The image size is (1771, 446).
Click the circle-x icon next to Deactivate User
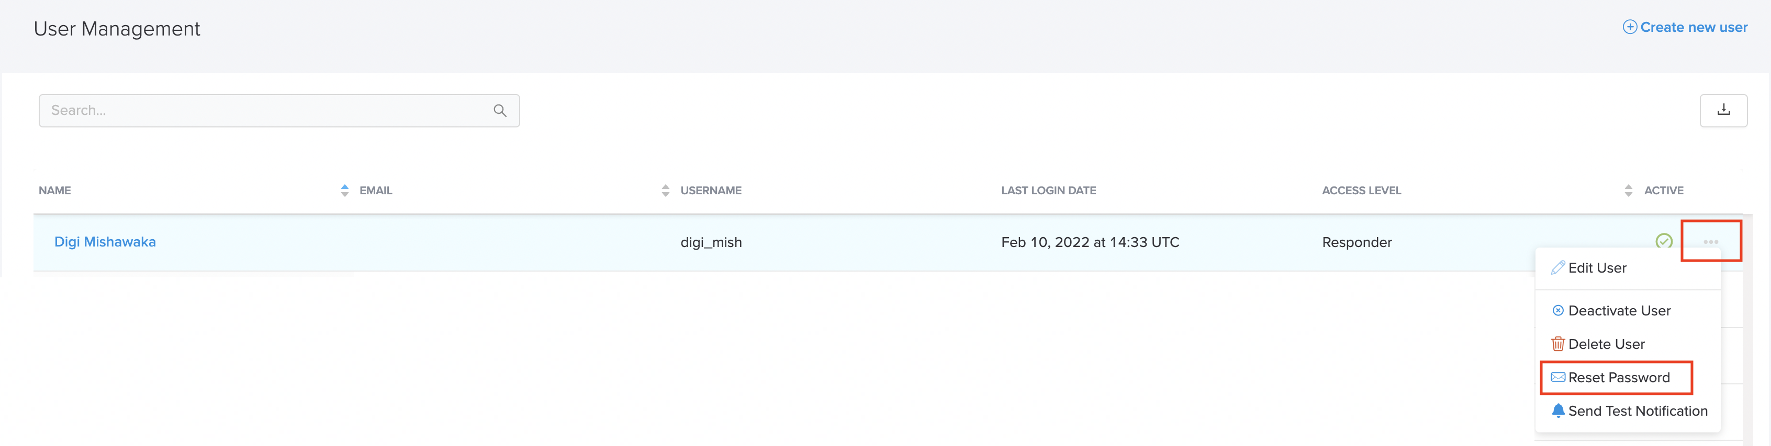pos(1558,311)
